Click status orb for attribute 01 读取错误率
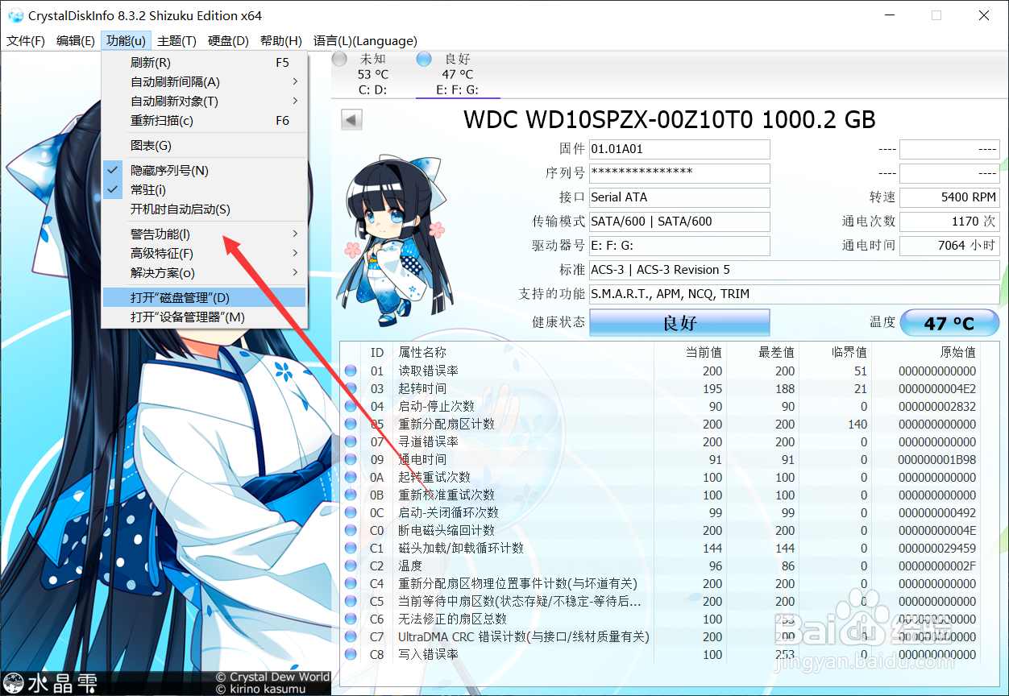The width and height of the screenshot is (1009, 696). coord(351,371)
